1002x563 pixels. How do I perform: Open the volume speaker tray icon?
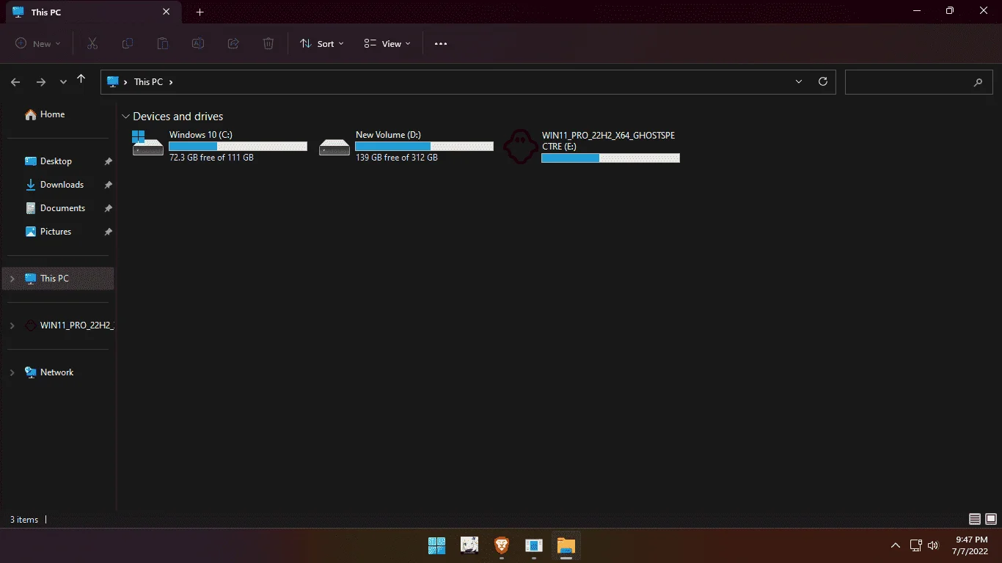tap(933, 545)
